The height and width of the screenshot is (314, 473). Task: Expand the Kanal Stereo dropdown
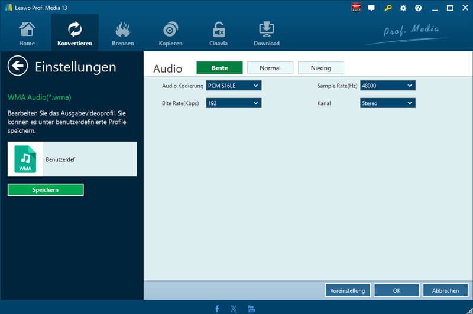click(388, 103)
